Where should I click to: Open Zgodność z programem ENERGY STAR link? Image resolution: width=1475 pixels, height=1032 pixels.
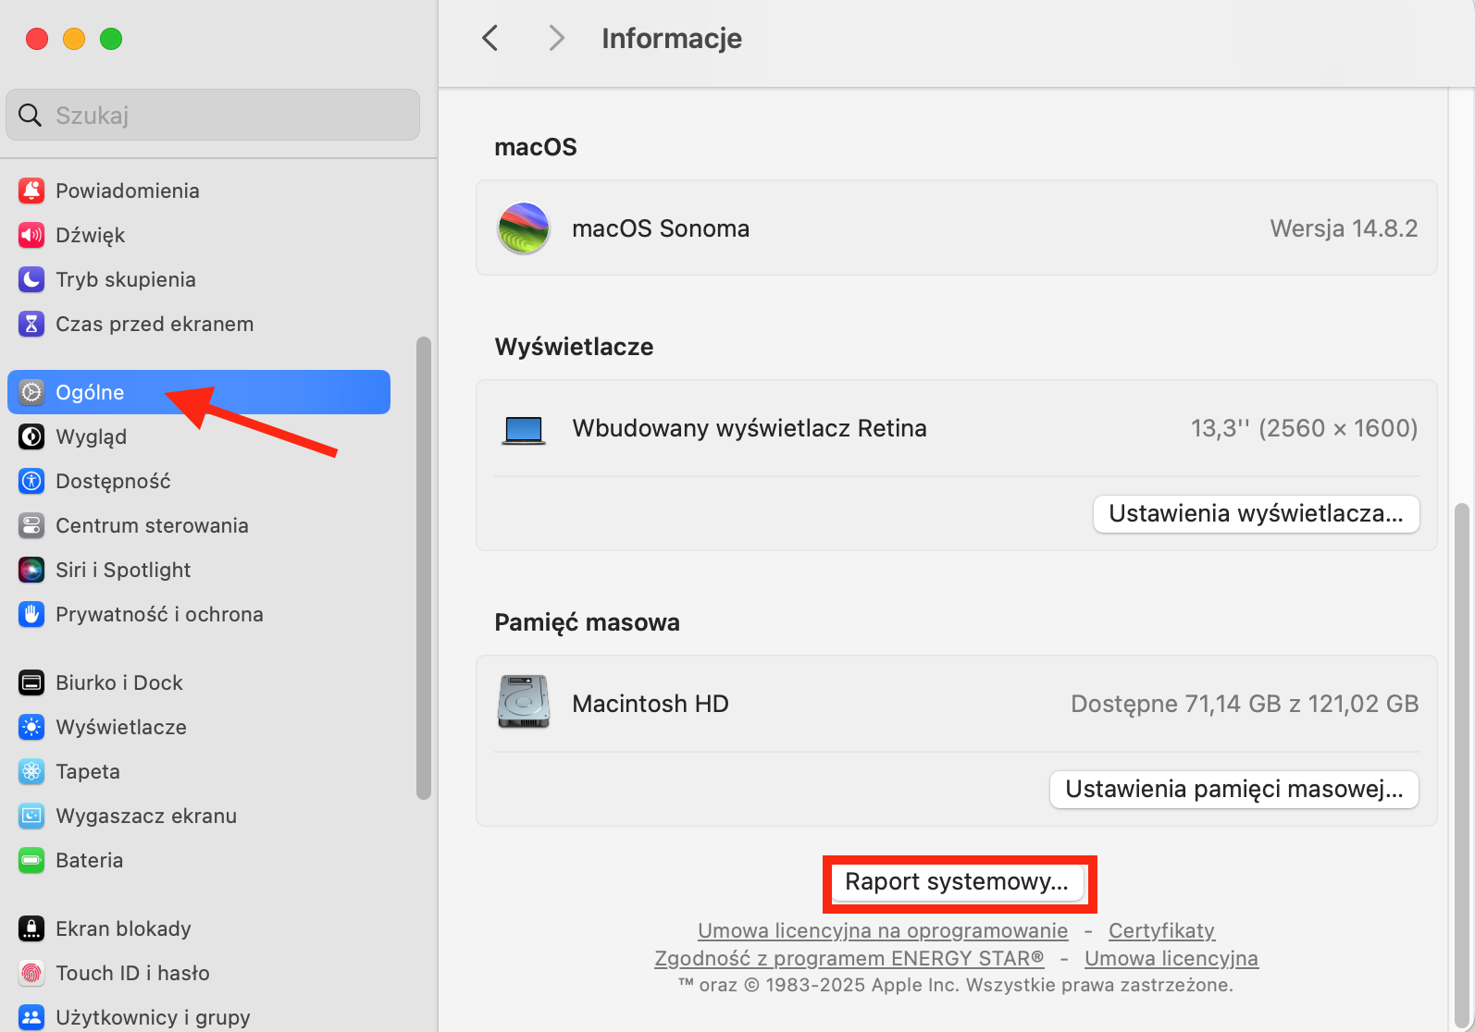tap(849, 958)
